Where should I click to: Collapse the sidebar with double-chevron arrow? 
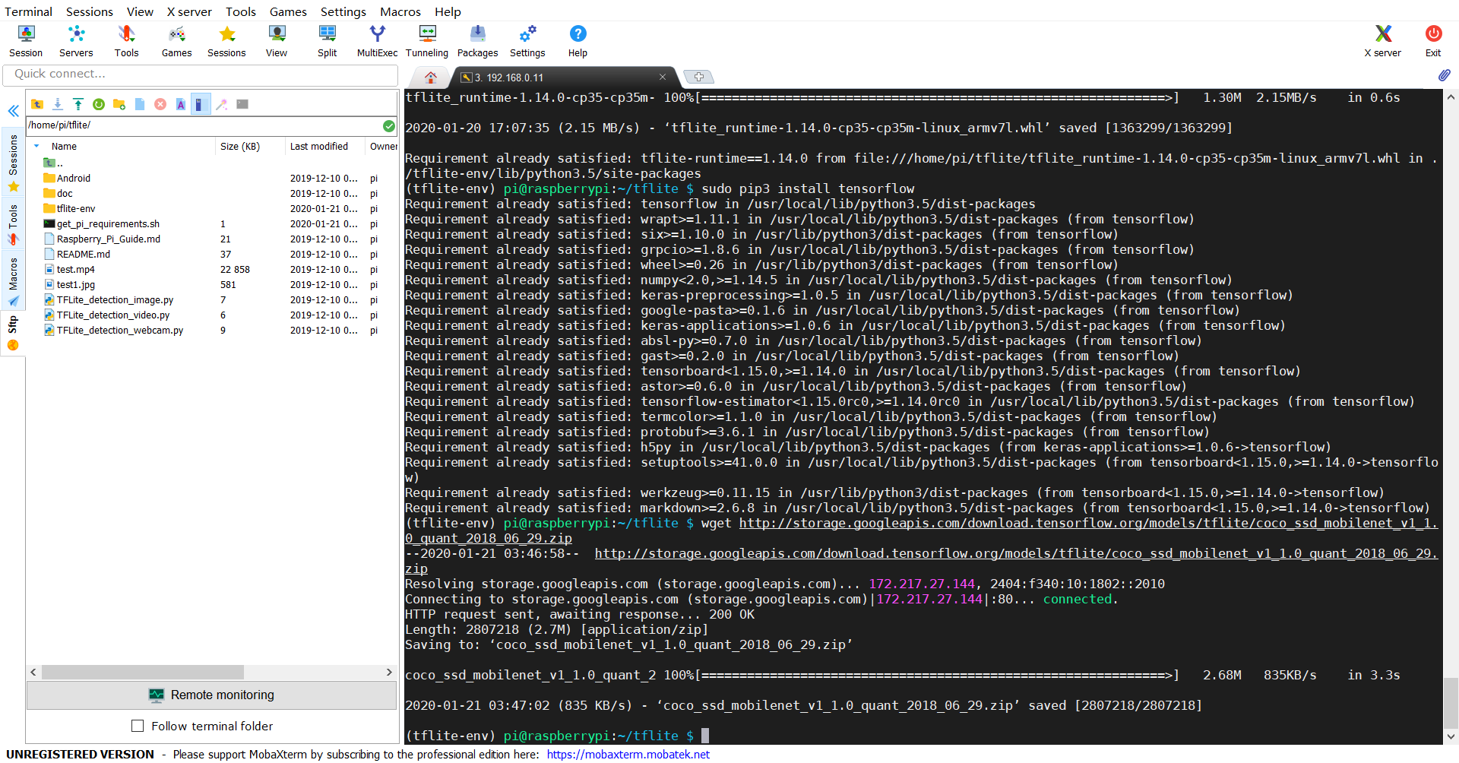tap(13, 111)
